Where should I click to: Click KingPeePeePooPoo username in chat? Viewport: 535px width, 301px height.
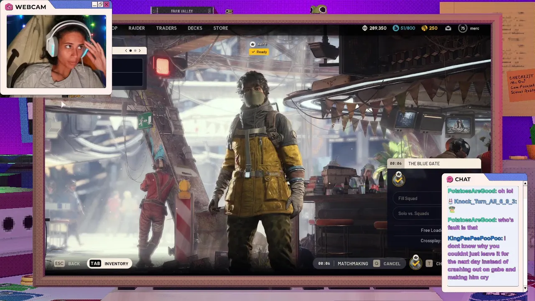coord(475,238)
